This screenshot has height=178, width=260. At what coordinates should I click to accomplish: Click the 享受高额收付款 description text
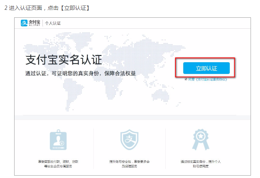[x=58, y=164]
